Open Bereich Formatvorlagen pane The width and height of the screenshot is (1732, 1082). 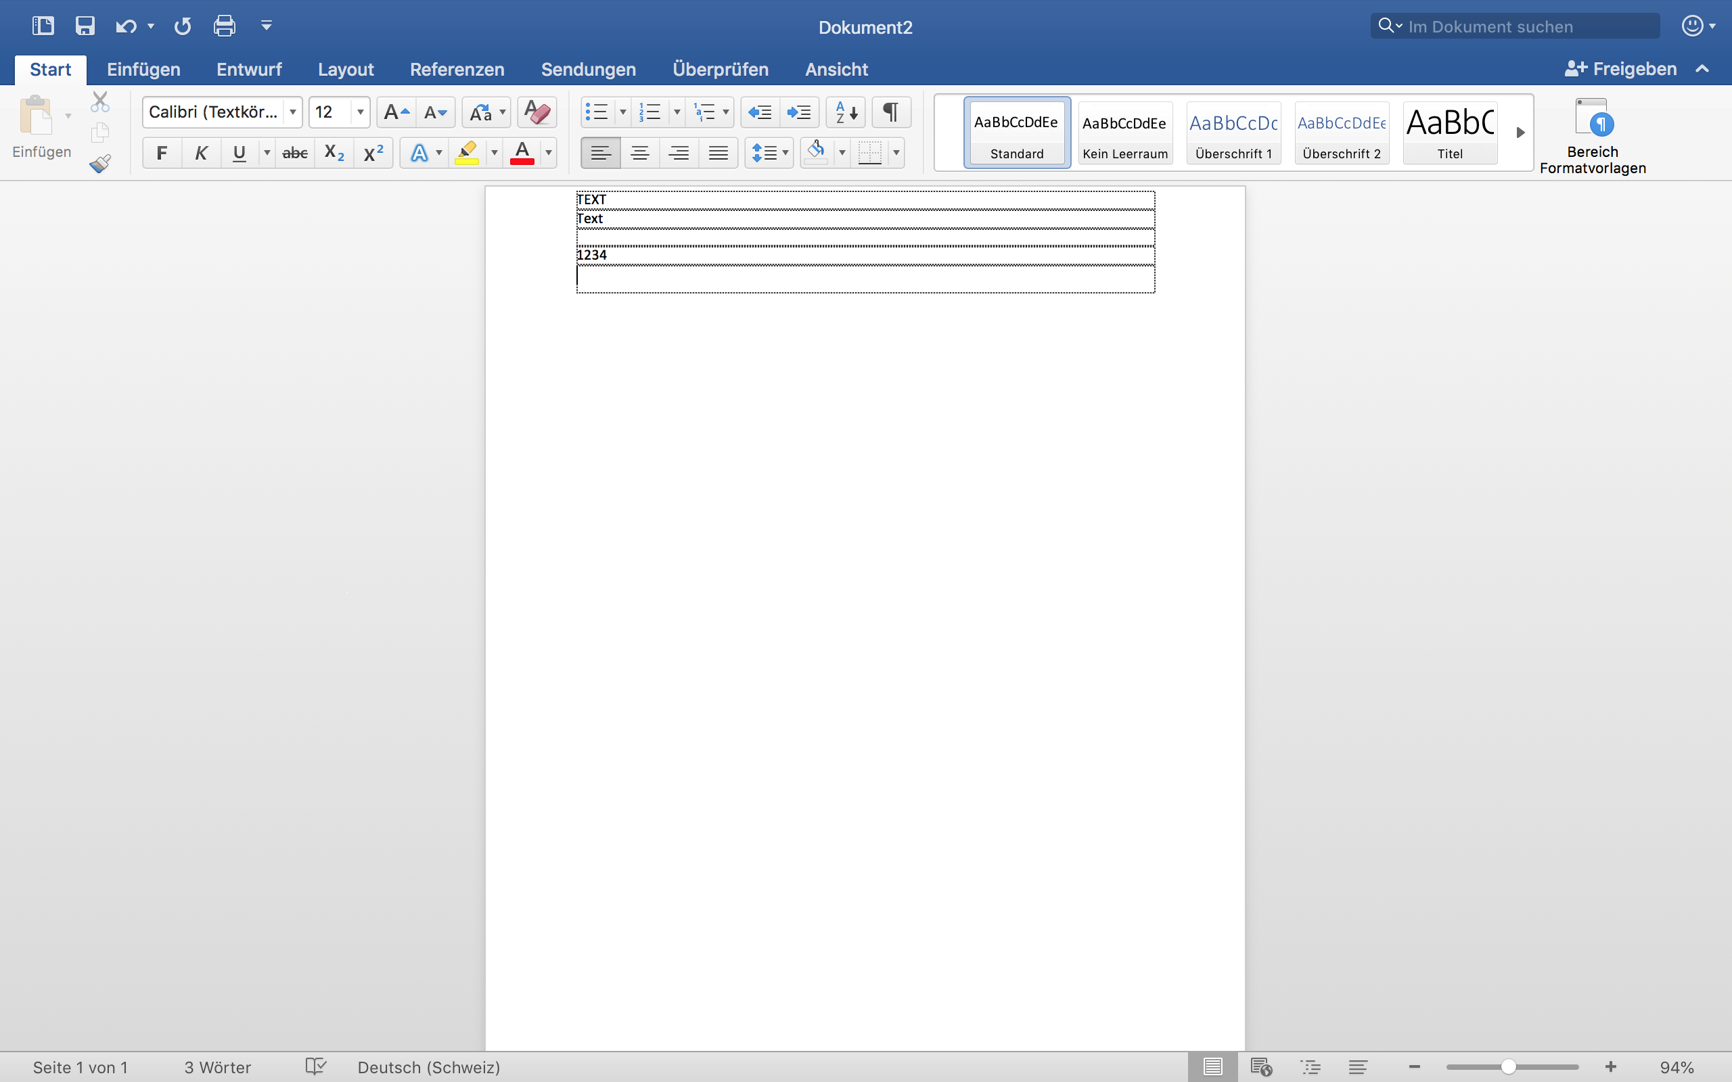[1592, 136]
